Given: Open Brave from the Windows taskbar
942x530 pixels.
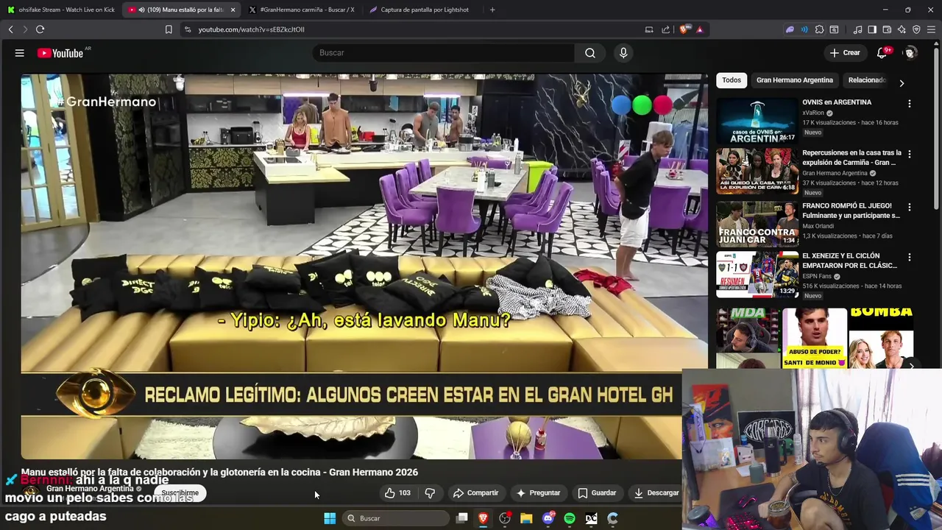Looking at the screenshot, I should [484, 518].
